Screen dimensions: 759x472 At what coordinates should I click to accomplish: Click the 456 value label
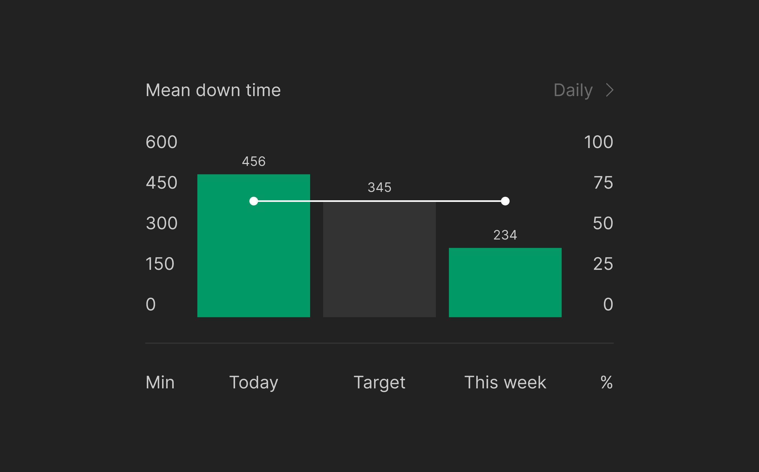pyautogui.click(x=253, y=161)
